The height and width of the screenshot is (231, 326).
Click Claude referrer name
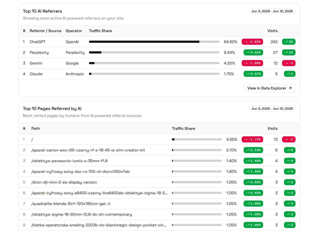36,74
